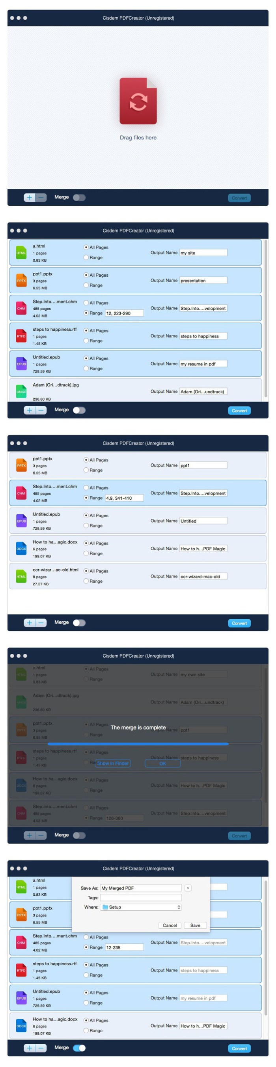Turn off the enabled Merge switch in Save As window
The width and height of the screenshot is (276, 1067).
pyautogui.click(x=79, y=1048)
